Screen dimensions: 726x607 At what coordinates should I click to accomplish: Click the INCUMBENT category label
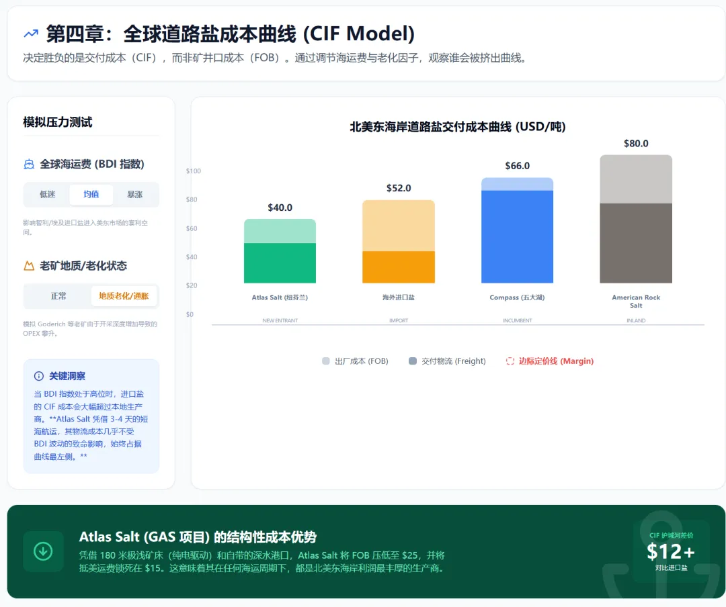coord(517,320)
